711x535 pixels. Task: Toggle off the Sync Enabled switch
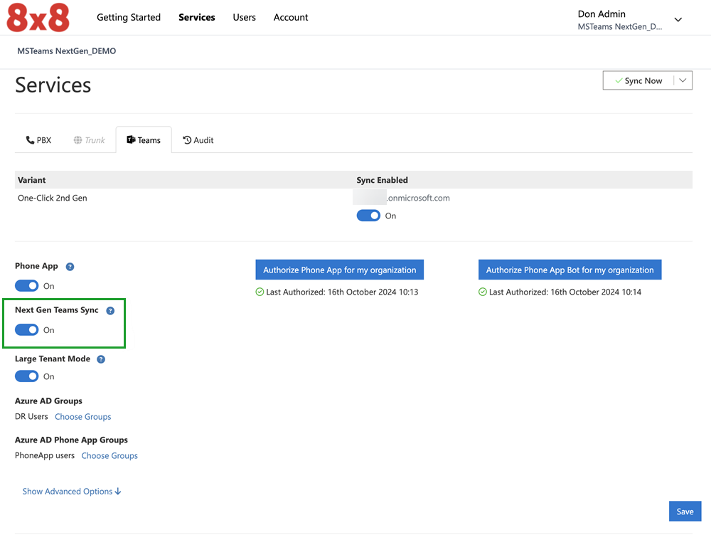tap(368, 216)
